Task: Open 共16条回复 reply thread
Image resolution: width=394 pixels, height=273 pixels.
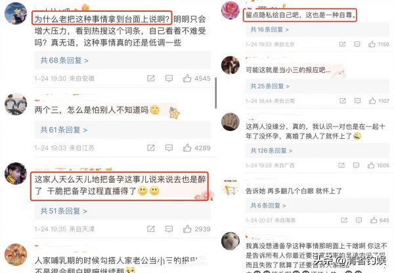Action: 270,29
